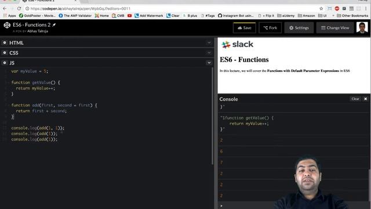Open the Apps bookmark
The height and width of the screenshot is (209, 371).
click(9, 16)
